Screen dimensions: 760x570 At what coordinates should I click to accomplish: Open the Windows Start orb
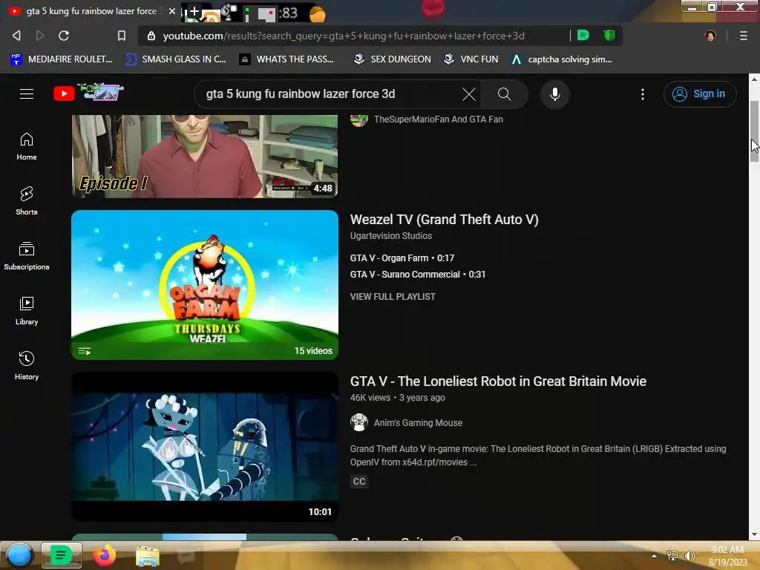point(19,555)
